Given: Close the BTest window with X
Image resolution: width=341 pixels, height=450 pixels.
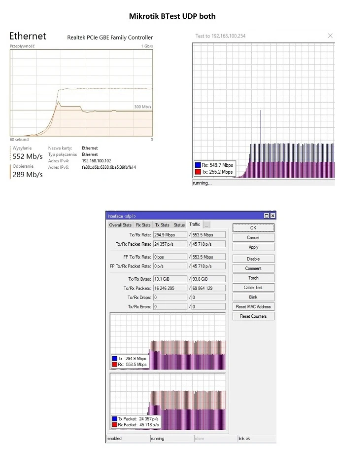Looking at the screenshot, I should click(x=330, y=36).
